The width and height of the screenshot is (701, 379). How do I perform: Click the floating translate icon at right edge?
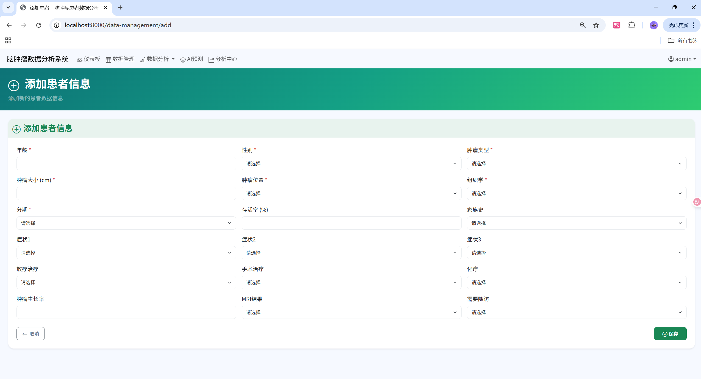[697, 202]
